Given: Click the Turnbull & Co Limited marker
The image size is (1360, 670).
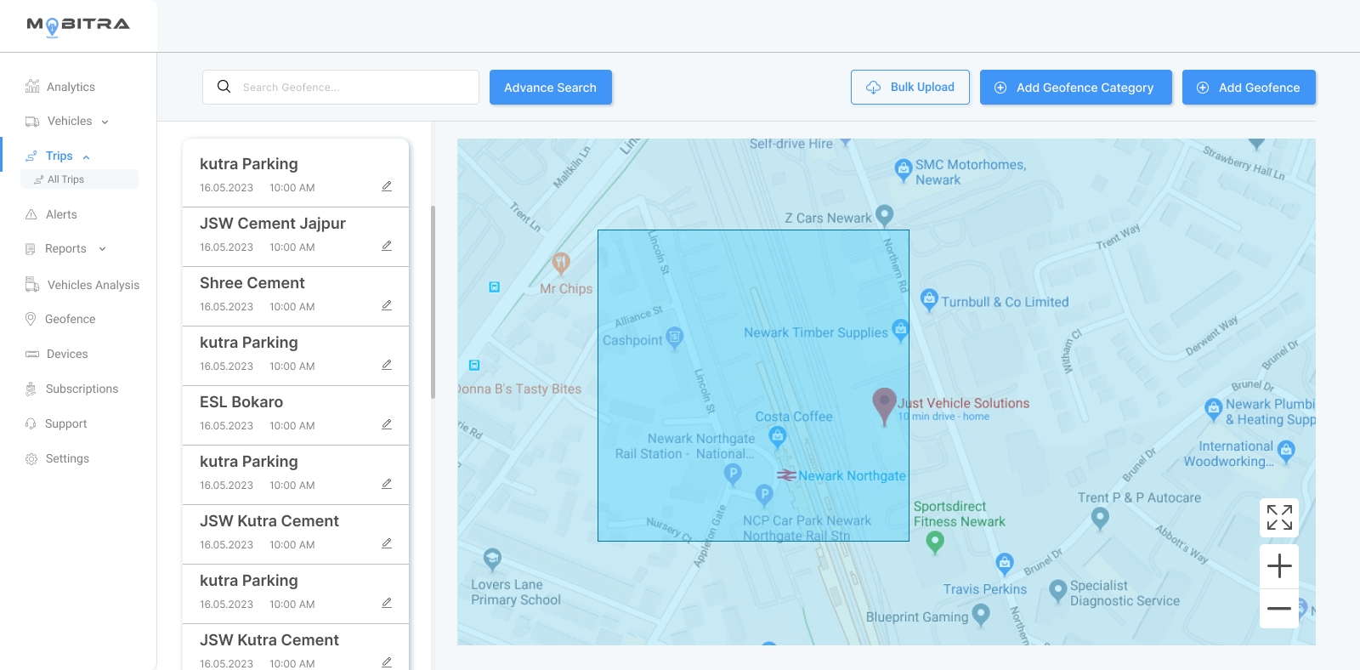Looking at the screenshot, I should pos(930,300).
